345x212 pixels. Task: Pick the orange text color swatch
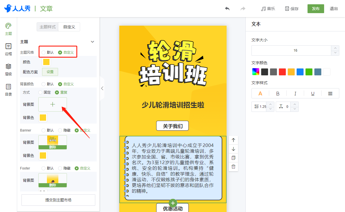tap(291, 72)
